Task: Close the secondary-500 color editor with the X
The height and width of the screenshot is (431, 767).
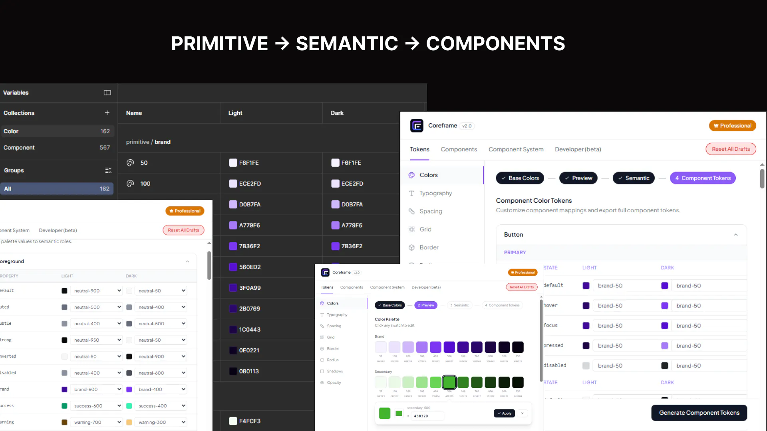Action: click(x=523, y=413)
